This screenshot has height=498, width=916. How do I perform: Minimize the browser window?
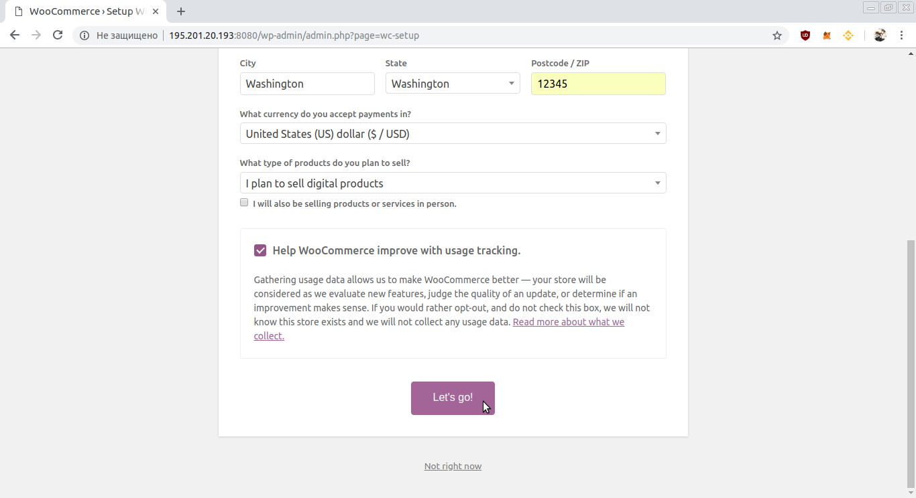tap(872, 7)
